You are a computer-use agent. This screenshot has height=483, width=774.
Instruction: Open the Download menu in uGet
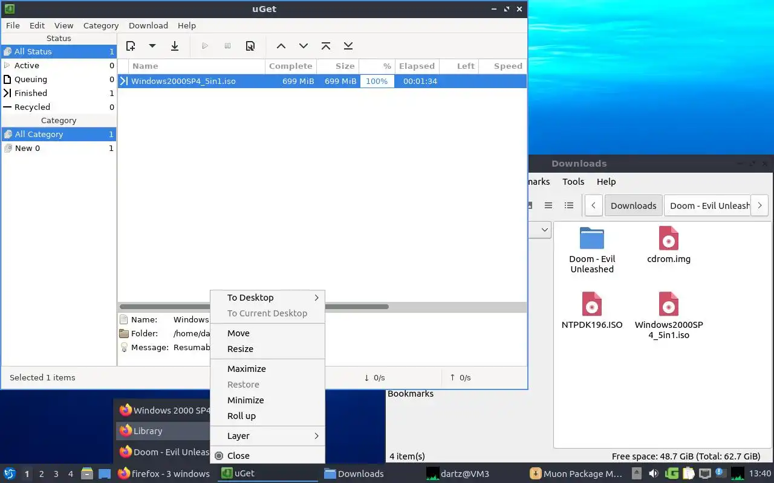click(x=148, y=25)
